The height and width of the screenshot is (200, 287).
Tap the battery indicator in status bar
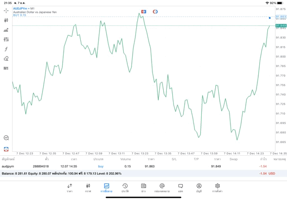280,3
